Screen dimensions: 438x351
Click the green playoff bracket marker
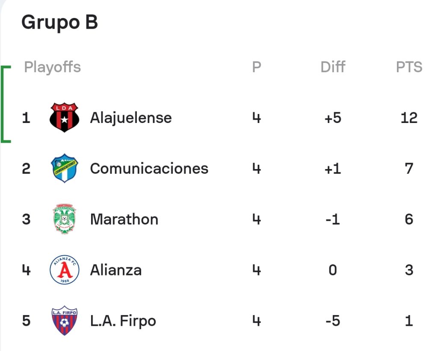(x=6, y=104)
